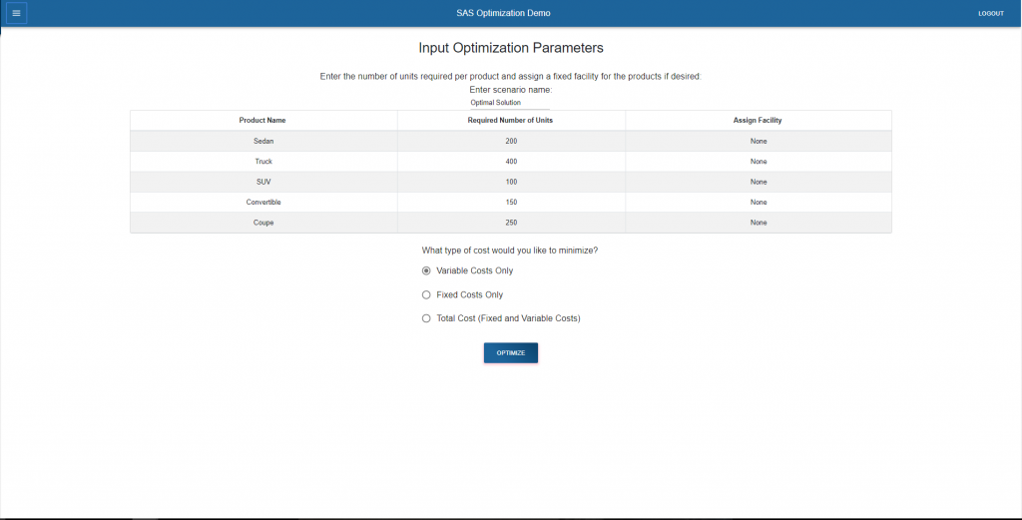The image size is (1022, 520).
Task: Click the scenario name input field
Action: pos(510,102)
